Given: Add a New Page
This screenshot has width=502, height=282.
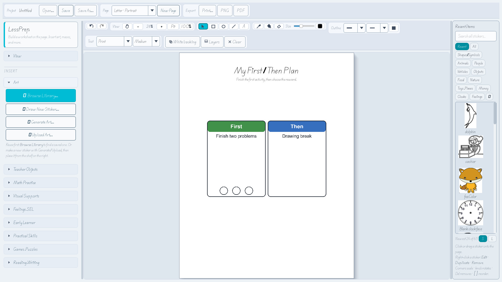Looking at the screenshot, I should tap(168, 11).
